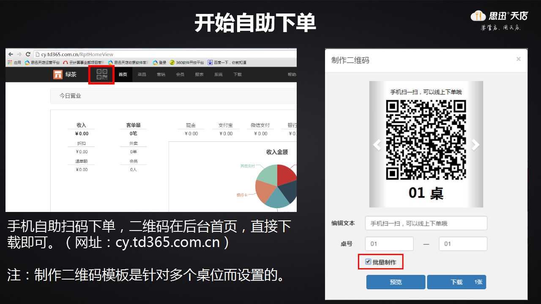Click the browser forward arrow
541x304 pixels.
tap(19, 54)
